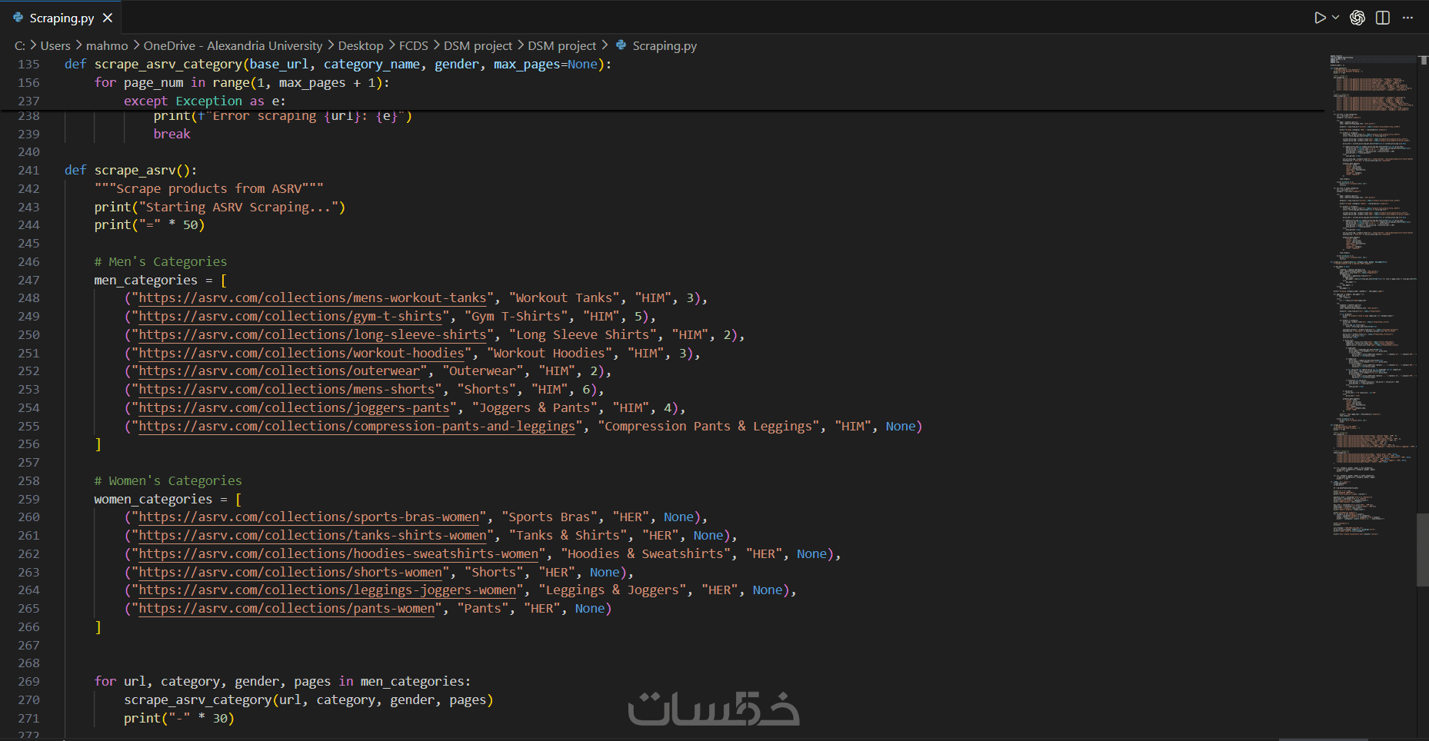Follow the mens-workout-tanks collection URL
The image size is (1429, 741).
click(312, 298)
